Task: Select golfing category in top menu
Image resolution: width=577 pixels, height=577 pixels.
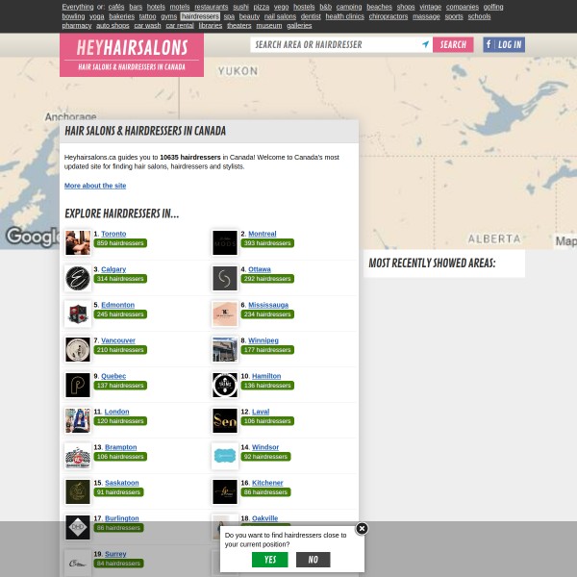Action: click(x=493, y=7)
